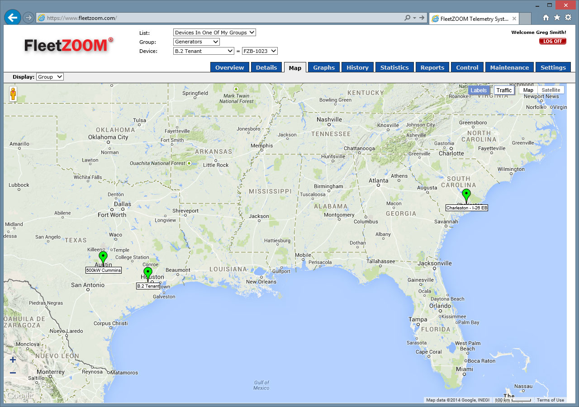Click the Internet Explorer page icon in address bar

coord(42,18)
